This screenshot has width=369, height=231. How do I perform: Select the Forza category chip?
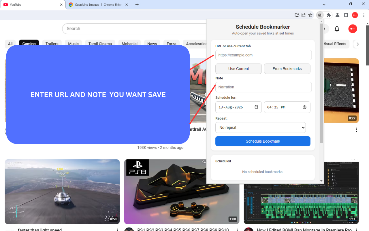(171, 44)
